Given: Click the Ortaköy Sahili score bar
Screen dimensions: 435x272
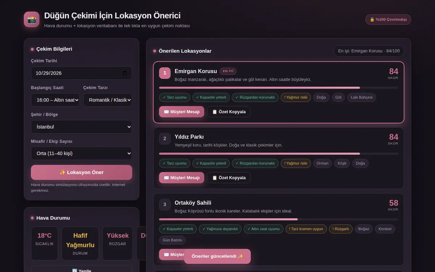Looking at the screenshot, I should (278, 219).
